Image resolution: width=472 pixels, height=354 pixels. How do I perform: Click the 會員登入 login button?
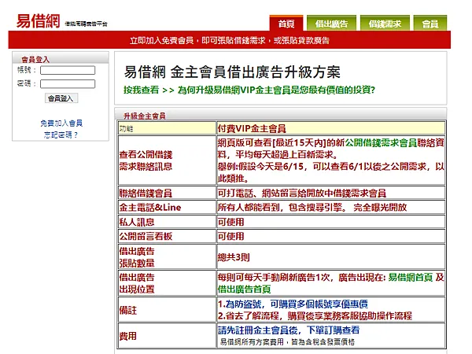point(61,98)
